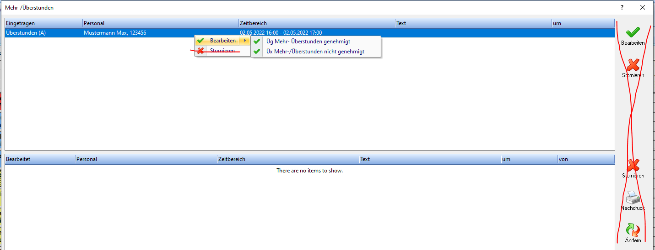
Task: Open help via the question mark button
Action: (622, 7)
